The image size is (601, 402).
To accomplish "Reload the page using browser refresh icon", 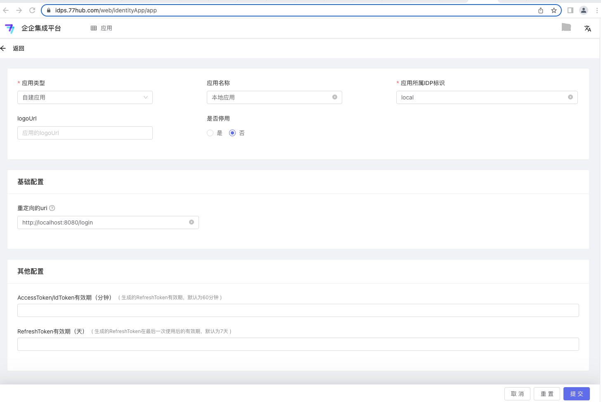I will (32, 10).
